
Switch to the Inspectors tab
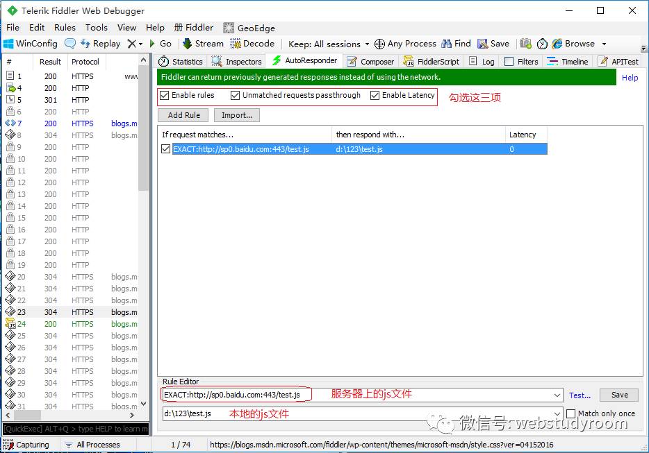pos(237,61)
